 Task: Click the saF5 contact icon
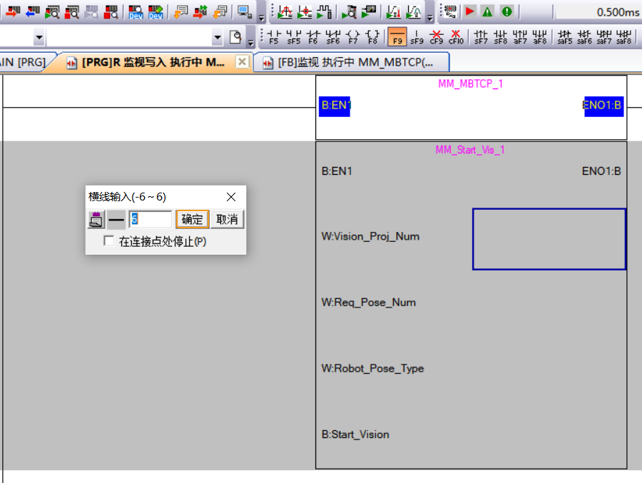tap(565, 37)
